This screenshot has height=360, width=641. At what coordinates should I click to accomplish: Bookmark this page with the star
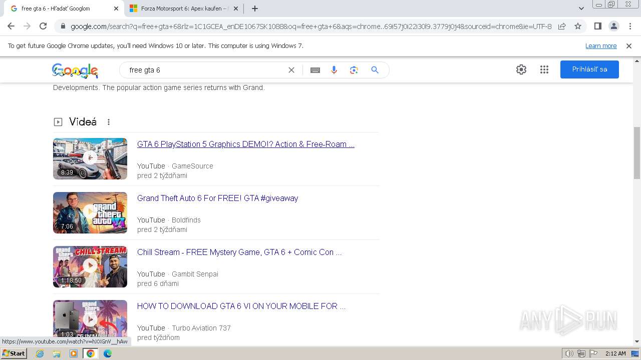point(578,26)
